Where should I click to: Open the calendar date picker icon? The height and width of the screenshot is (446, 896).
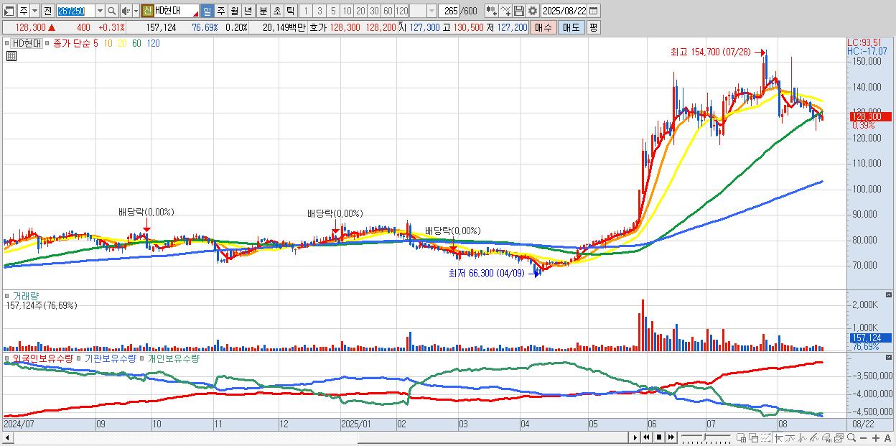[594, 11]
